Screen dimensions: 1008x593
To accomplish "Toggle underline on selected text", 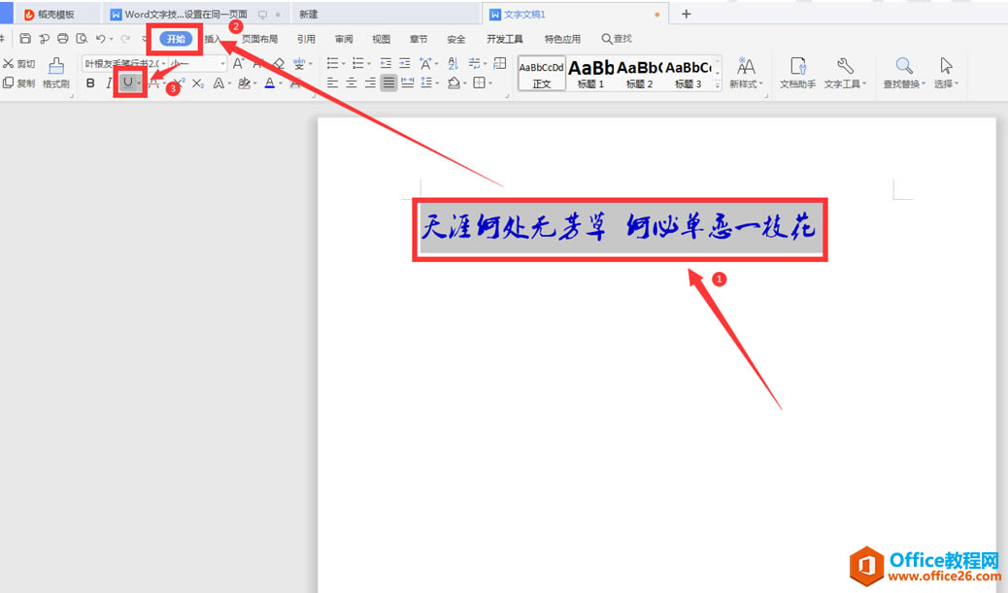I will click(x=128, y=82).
